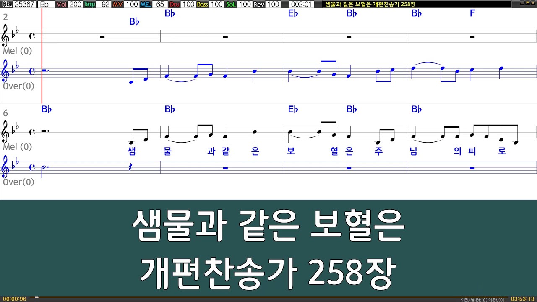The width and height of the screenshot is (537, 302).
Task: Click the playback progress slider handle
Action: click(x=37, y=297)
